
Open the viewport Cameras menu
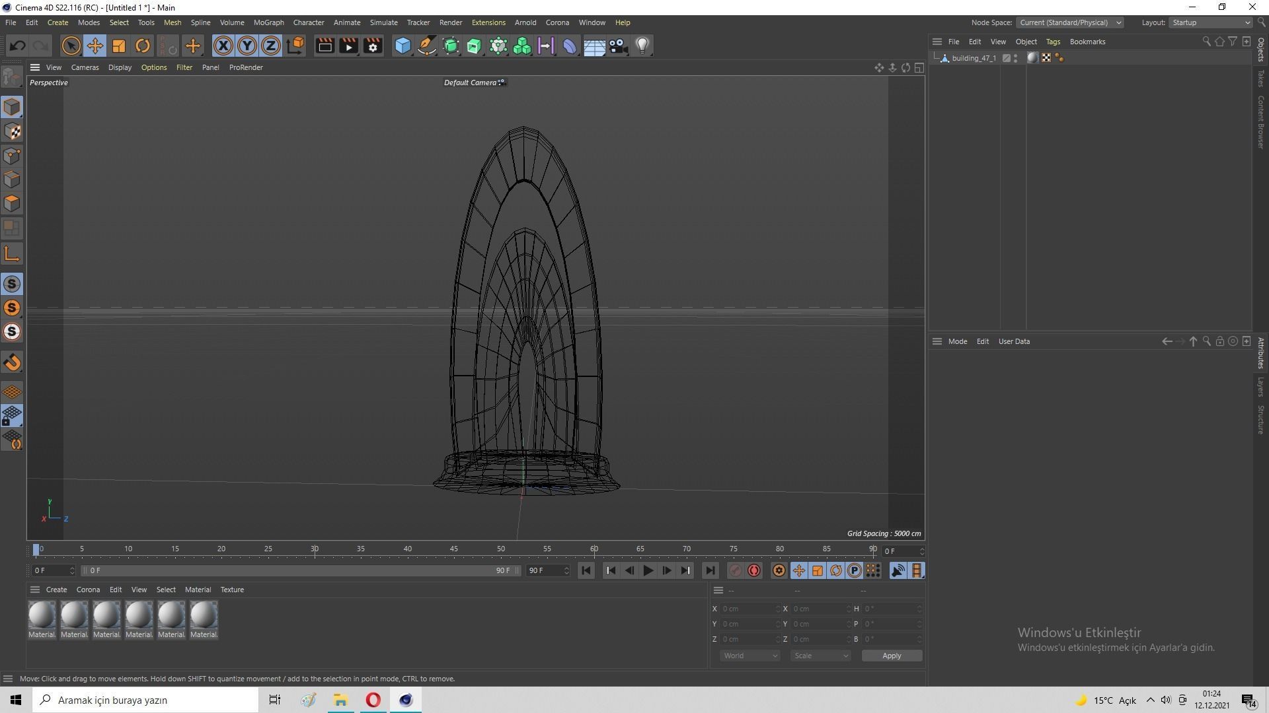click(x=85, y=67)
